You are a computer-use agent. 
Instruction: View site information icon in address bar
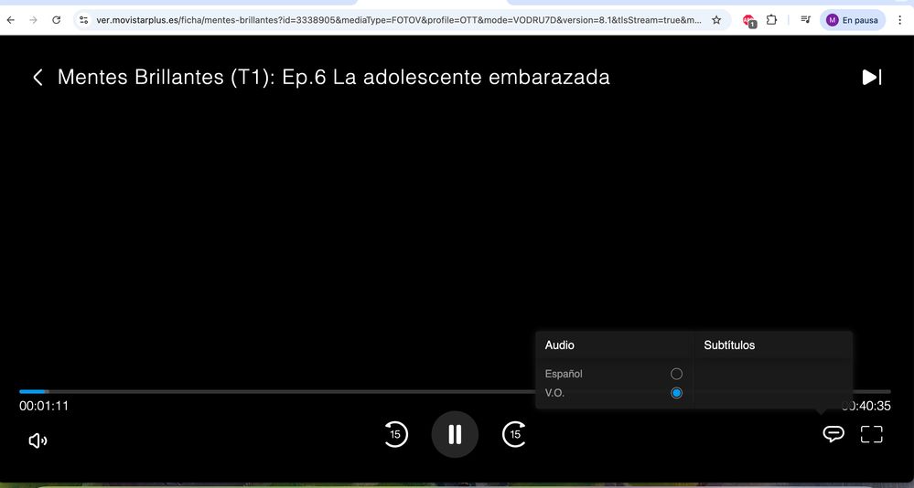[x=82, y=19]
